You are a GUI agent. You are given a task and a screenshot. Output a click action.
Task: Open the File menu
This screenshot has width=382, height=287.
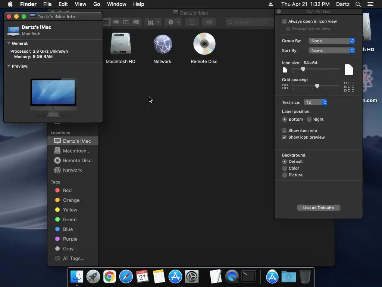47,4
